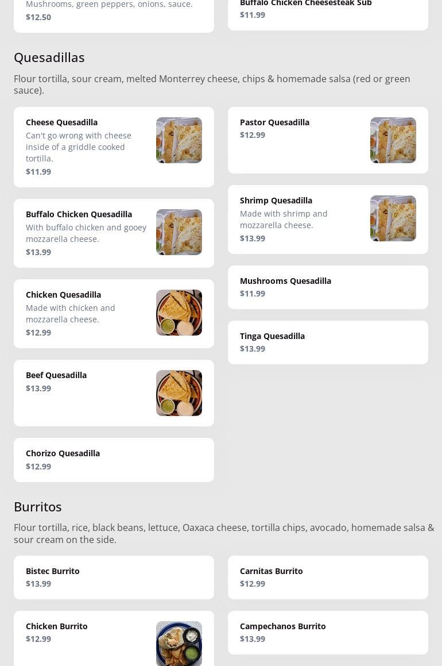Click the Beef Quesadilla title
442x666 pixels.
(56, 375)
